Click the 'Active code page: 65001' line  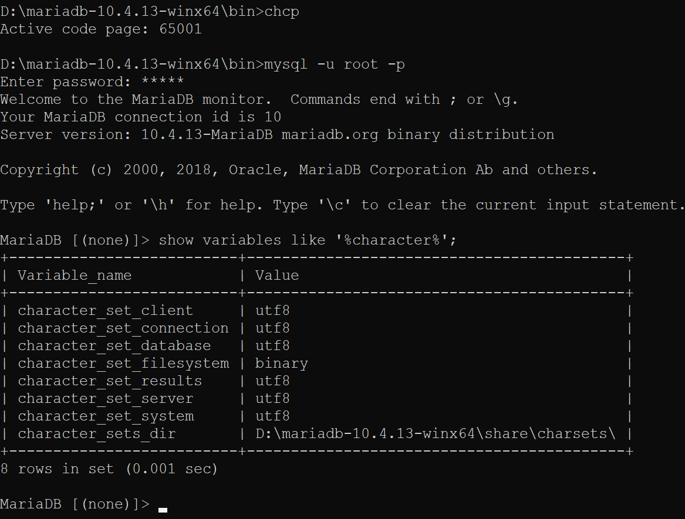[101, 29]
